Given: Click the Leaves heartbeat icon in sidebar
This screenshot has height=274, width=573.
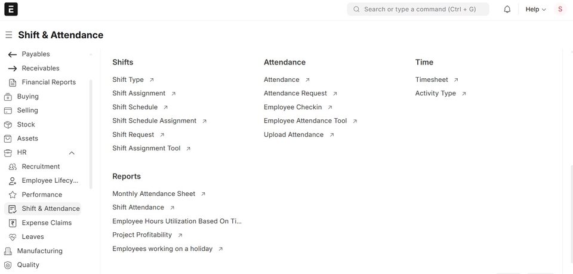Looking at the screenshot, I should (13, 237).
